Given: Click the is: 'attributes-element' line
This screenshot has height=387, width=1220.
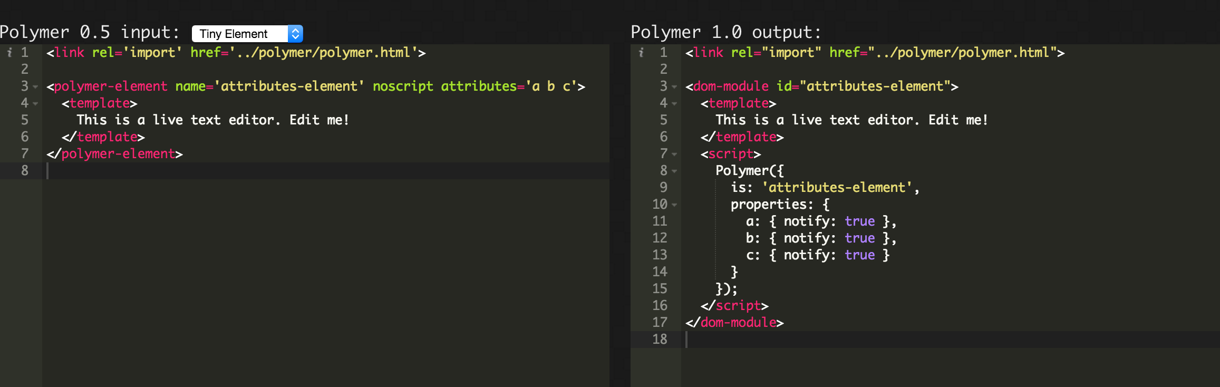Looking at the screenshot, I should 825,187.
